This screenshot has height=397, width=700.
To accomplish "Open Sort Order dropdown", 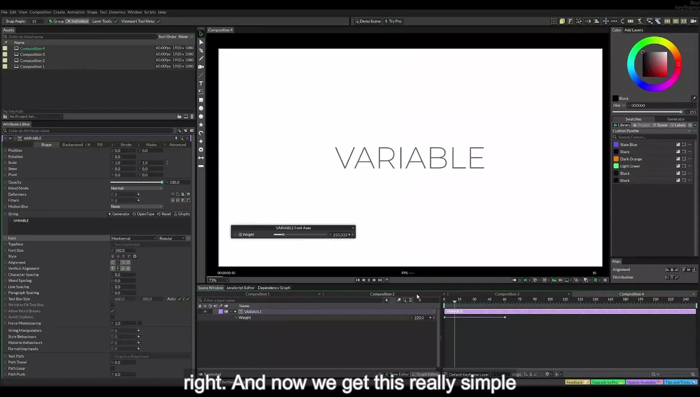I will (x=186, y=37).
